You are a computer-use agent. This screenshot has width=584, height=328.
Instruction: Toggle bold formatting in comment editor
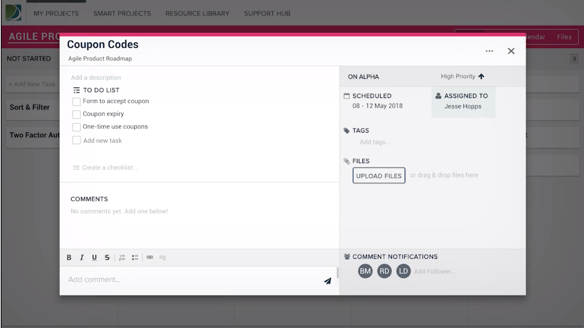click(69, 258)
